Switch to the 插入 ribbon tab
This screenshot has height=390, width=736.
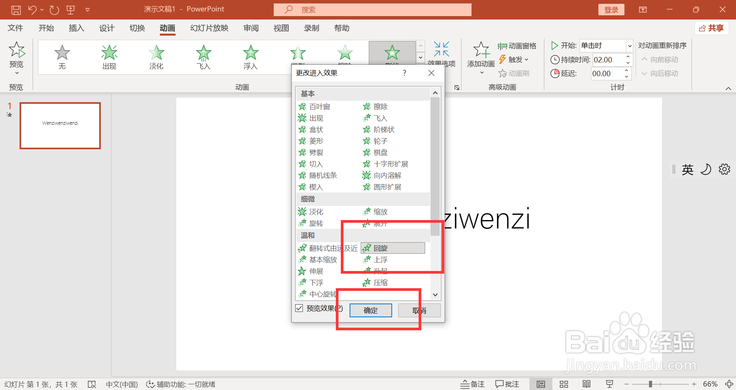click(x=76, y=28)
